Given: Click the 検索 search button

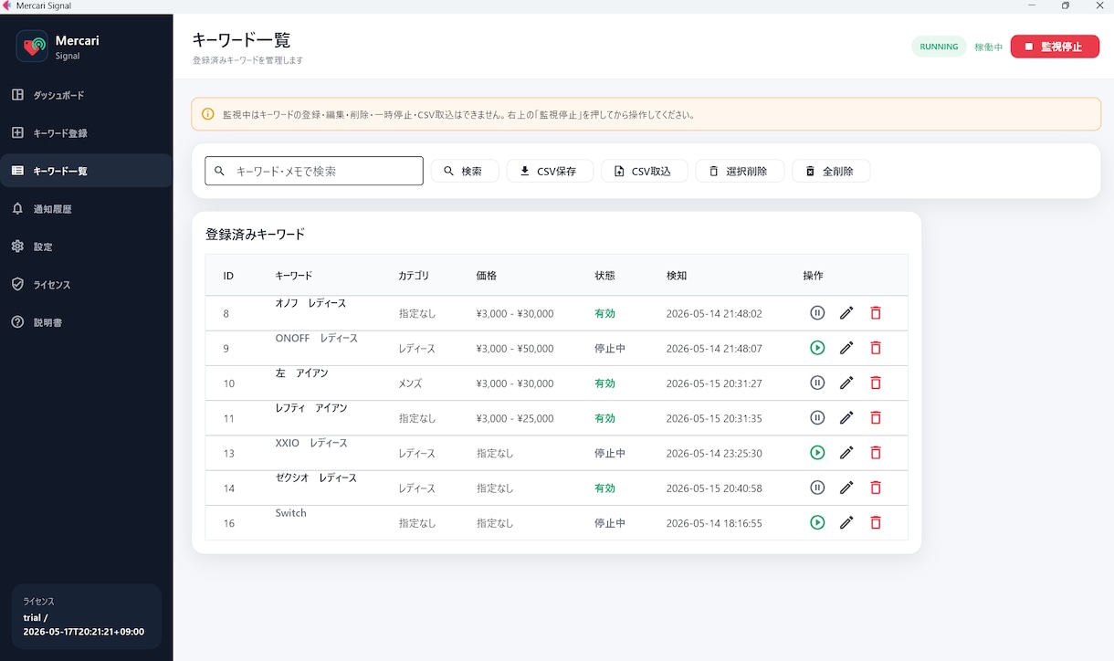Looking at the screenshot, I should point(465,171).
